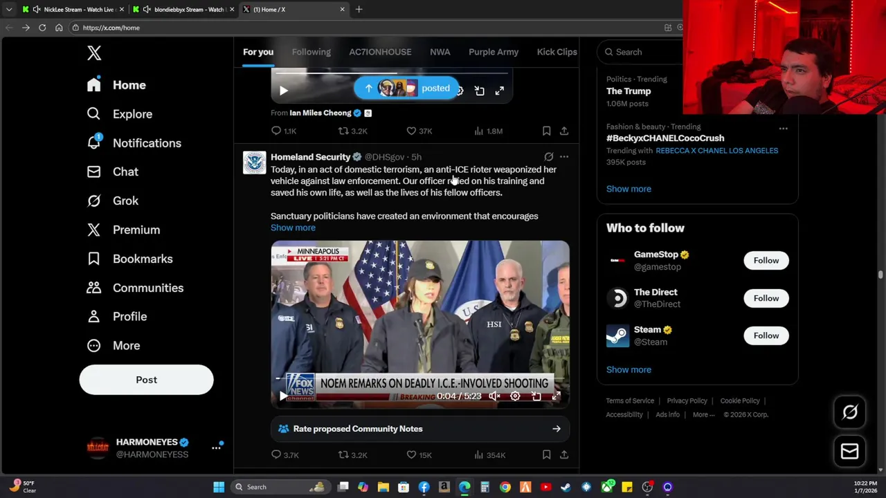The image size is (886, 498).
Task: Open the footer More menu
Action: pos(704,415)
